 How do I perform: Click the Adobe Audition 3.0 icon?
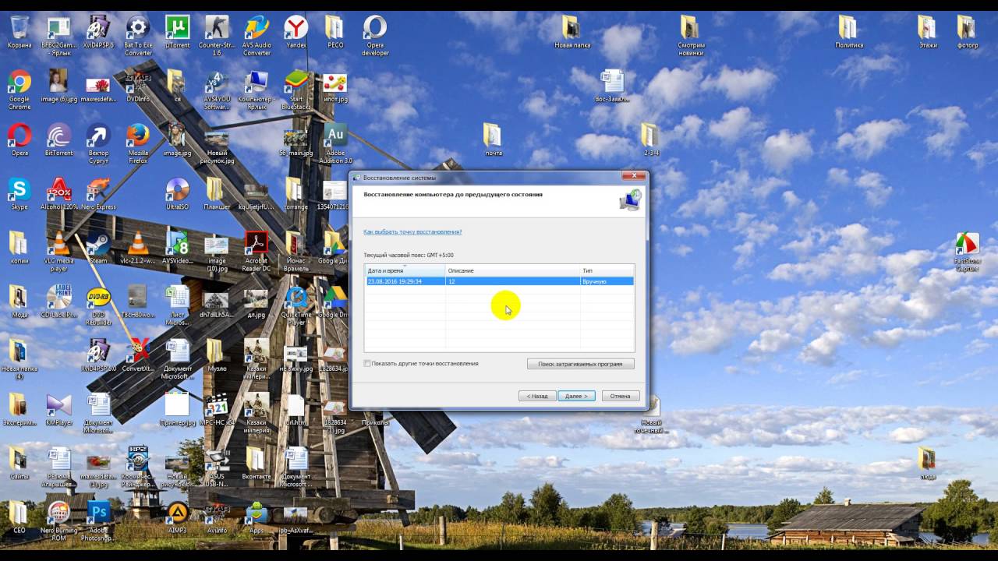(335, 136)
